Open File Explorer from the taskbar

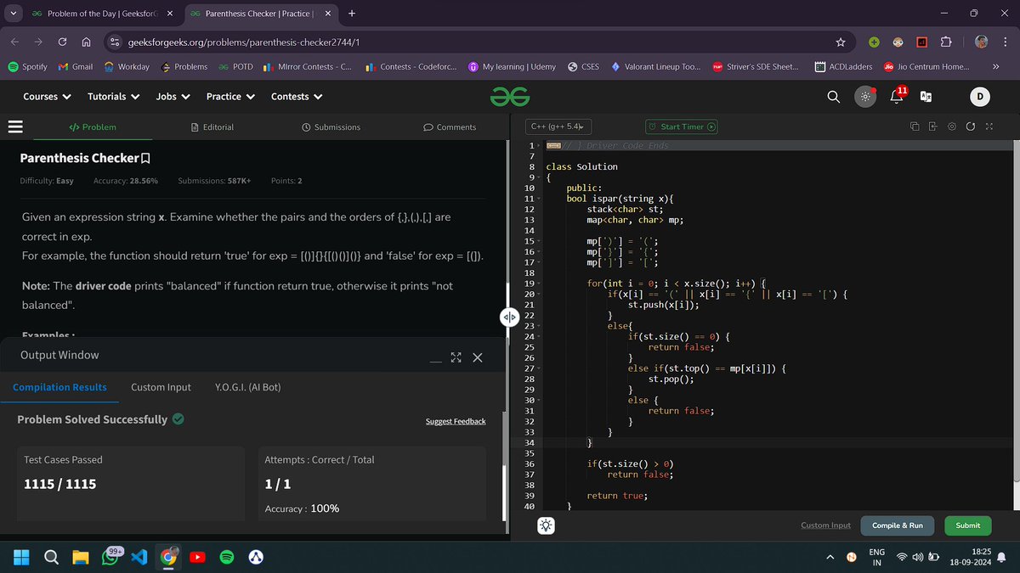pyautogui.click(x=80, y=558)
